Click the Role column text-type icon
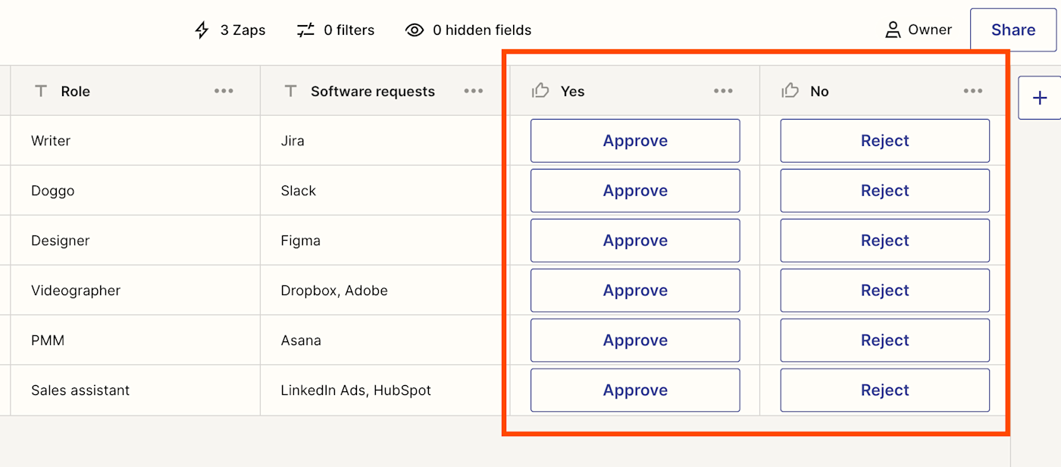This screenshot has width=1061, height=467. [x=41, y=91]
